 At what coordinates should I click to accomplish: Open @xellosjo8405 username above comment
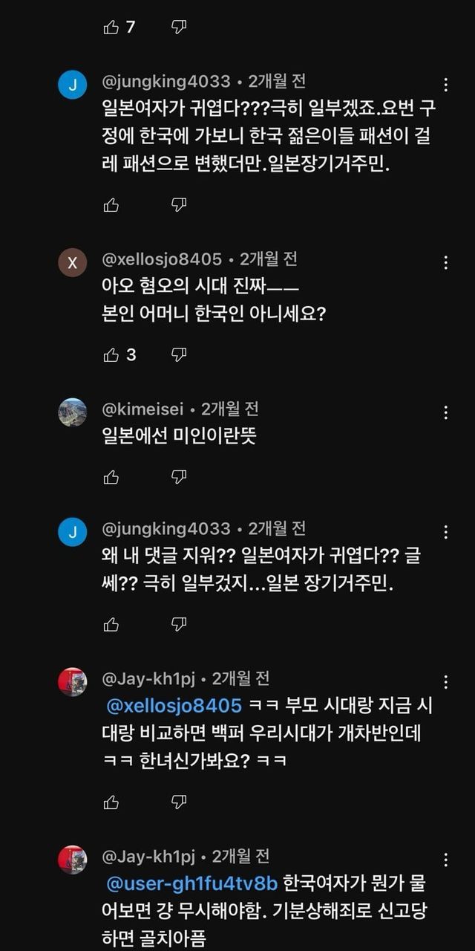pyautogui.click(x=162, y=259)
